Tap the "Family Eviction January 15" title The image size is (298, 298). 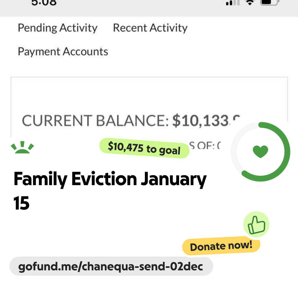[x=110, y=190]
